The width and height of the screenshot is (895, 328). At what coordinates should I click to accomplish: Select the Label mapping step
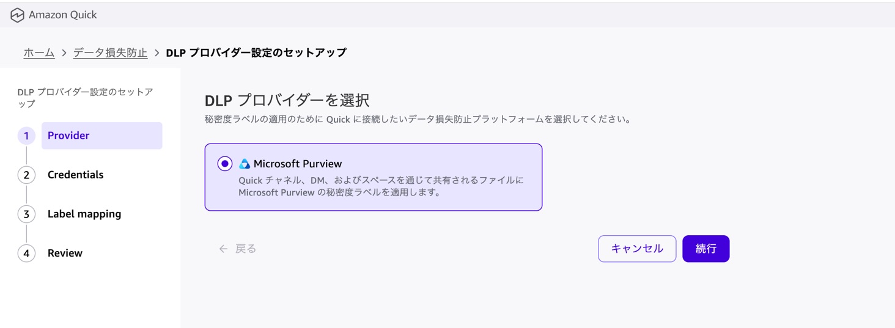[x=84, y=214]
